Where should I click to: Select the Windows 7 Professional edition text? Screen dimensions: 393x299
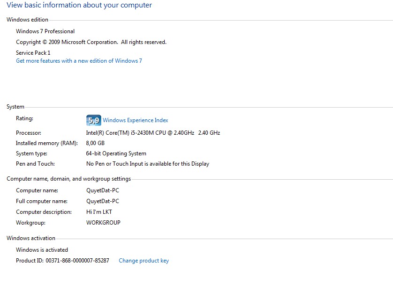45,31
